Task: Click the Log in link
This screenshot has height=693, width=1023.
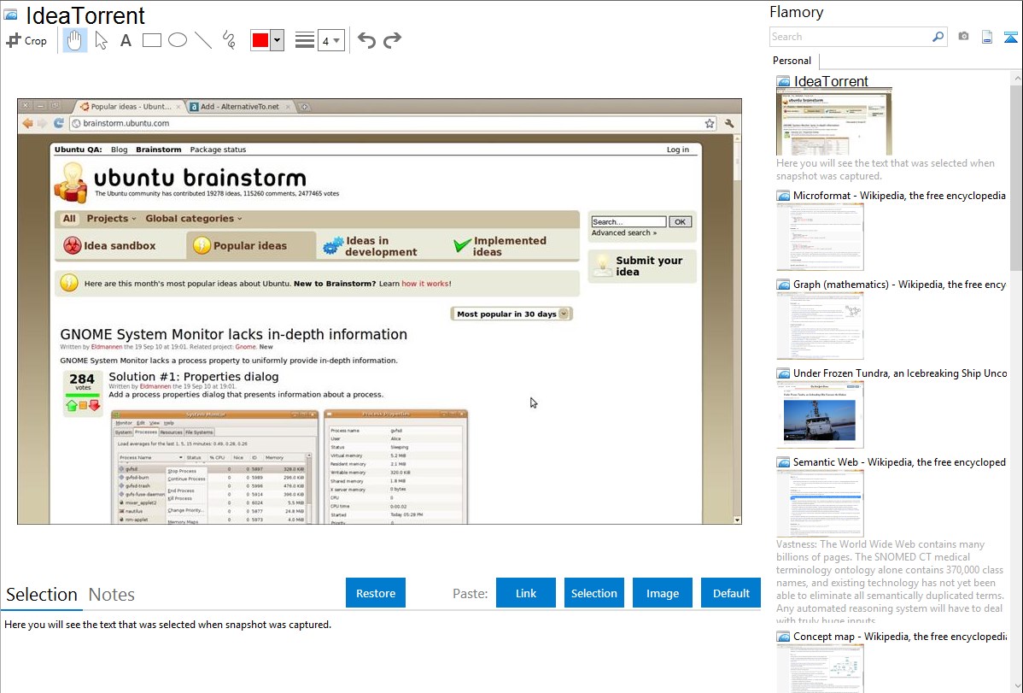Action: click(x=678, y=150)
